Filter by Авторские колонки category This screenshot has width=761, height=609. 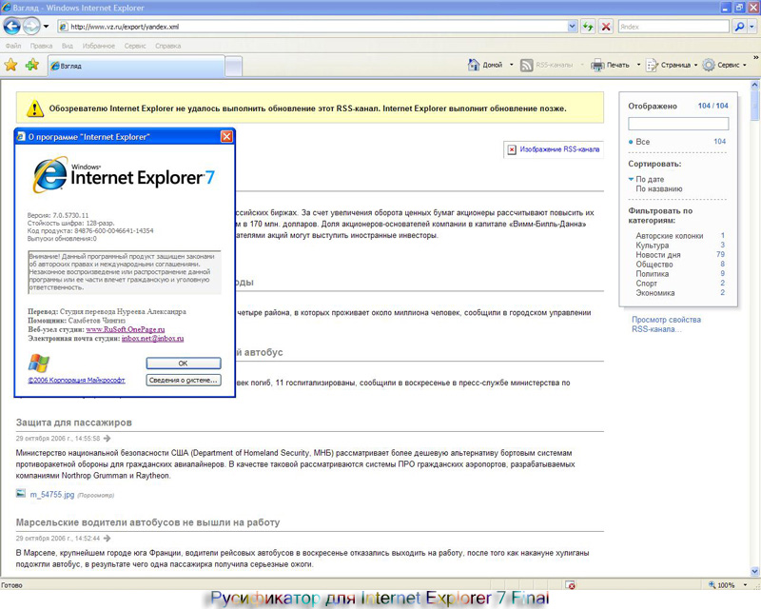coord(670,236)
